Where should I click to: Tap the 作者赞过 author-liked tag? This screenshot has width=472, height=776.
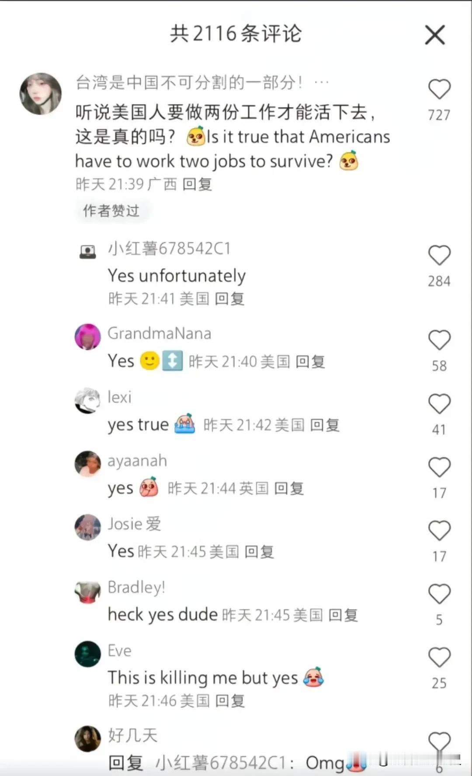[111, 211]
